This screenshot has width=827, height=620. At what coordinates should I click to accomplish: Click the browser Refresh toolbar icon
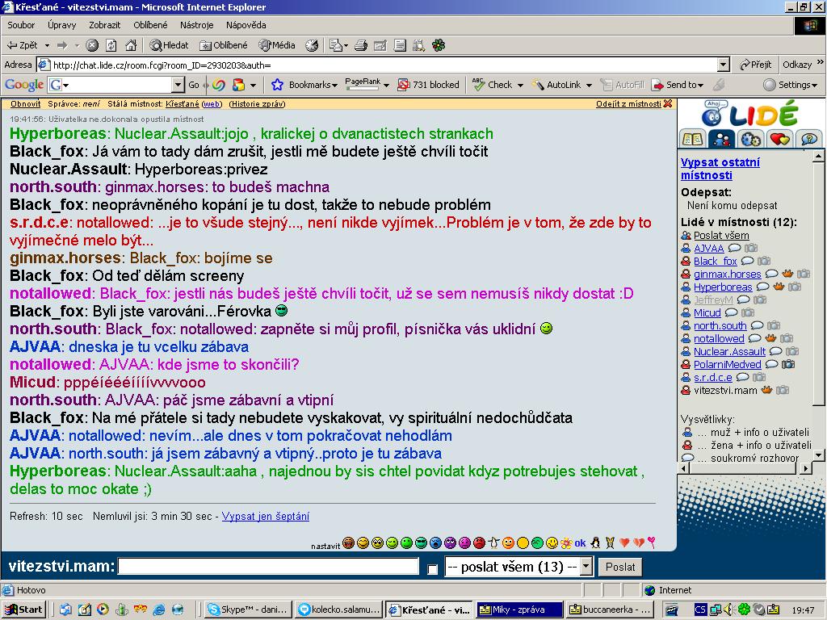(x=111, y=45)
